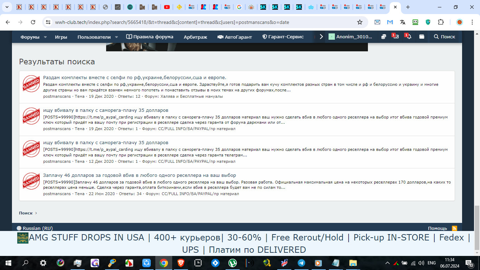480x270 pixels.
Task: Open the 19 Дек 2020 'ищу вбивалу в палку' thread
Action: tap(106, 110)
